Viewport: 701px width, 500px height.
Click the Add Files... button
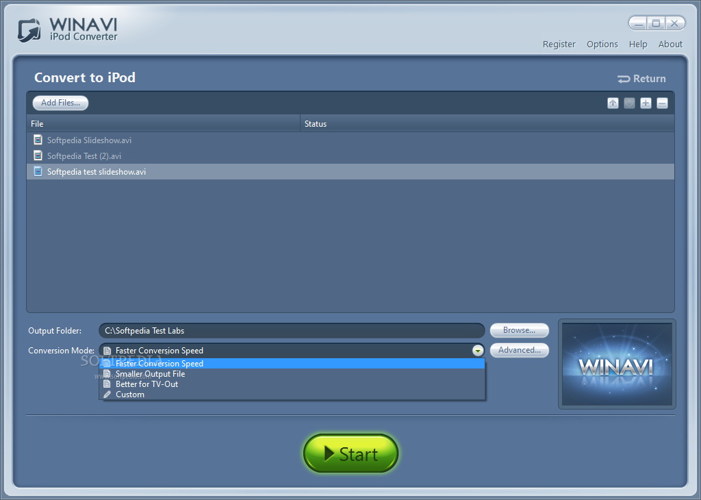[60, 103]
